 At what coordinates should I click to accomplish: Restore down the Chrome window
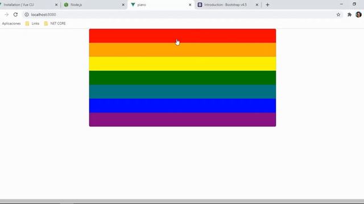[354, 4]
